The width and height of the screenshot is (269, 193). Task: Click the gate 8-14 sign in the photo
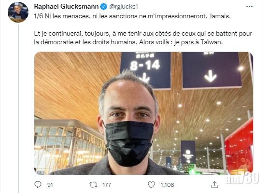coord(145,70)
